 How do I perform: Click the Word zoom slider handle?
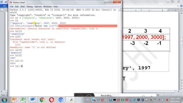pos(172,95)
